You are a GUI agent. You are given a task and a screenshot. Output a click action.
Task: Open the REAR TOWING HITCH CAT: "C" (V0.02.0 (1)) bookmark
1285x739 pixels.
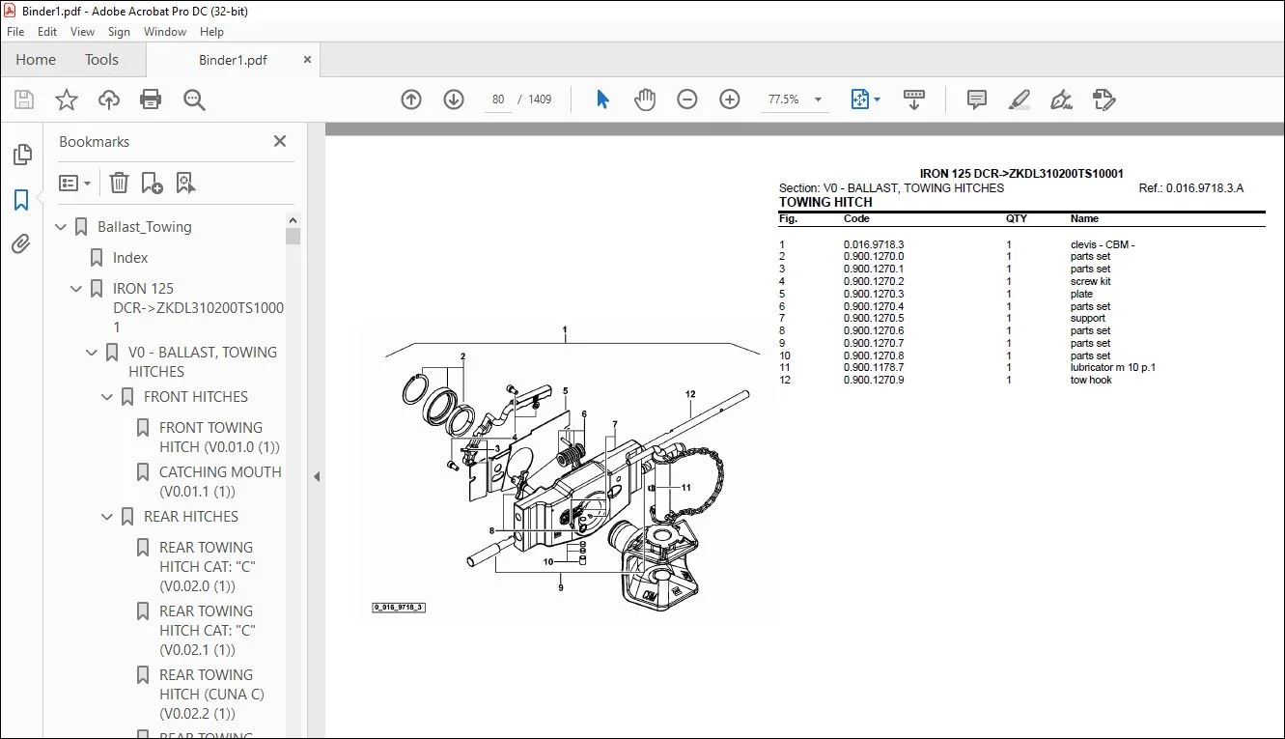point(208,567)
